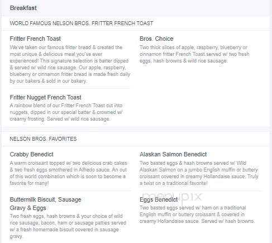
Task: Click the Breakfast menu heading
Action: tap(23, 8)
